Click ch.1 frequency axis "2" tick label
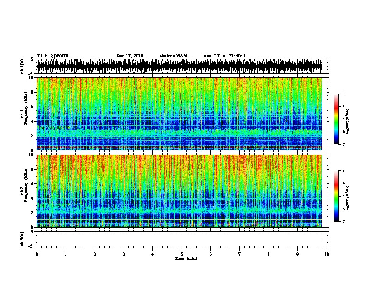 (32, 136)
